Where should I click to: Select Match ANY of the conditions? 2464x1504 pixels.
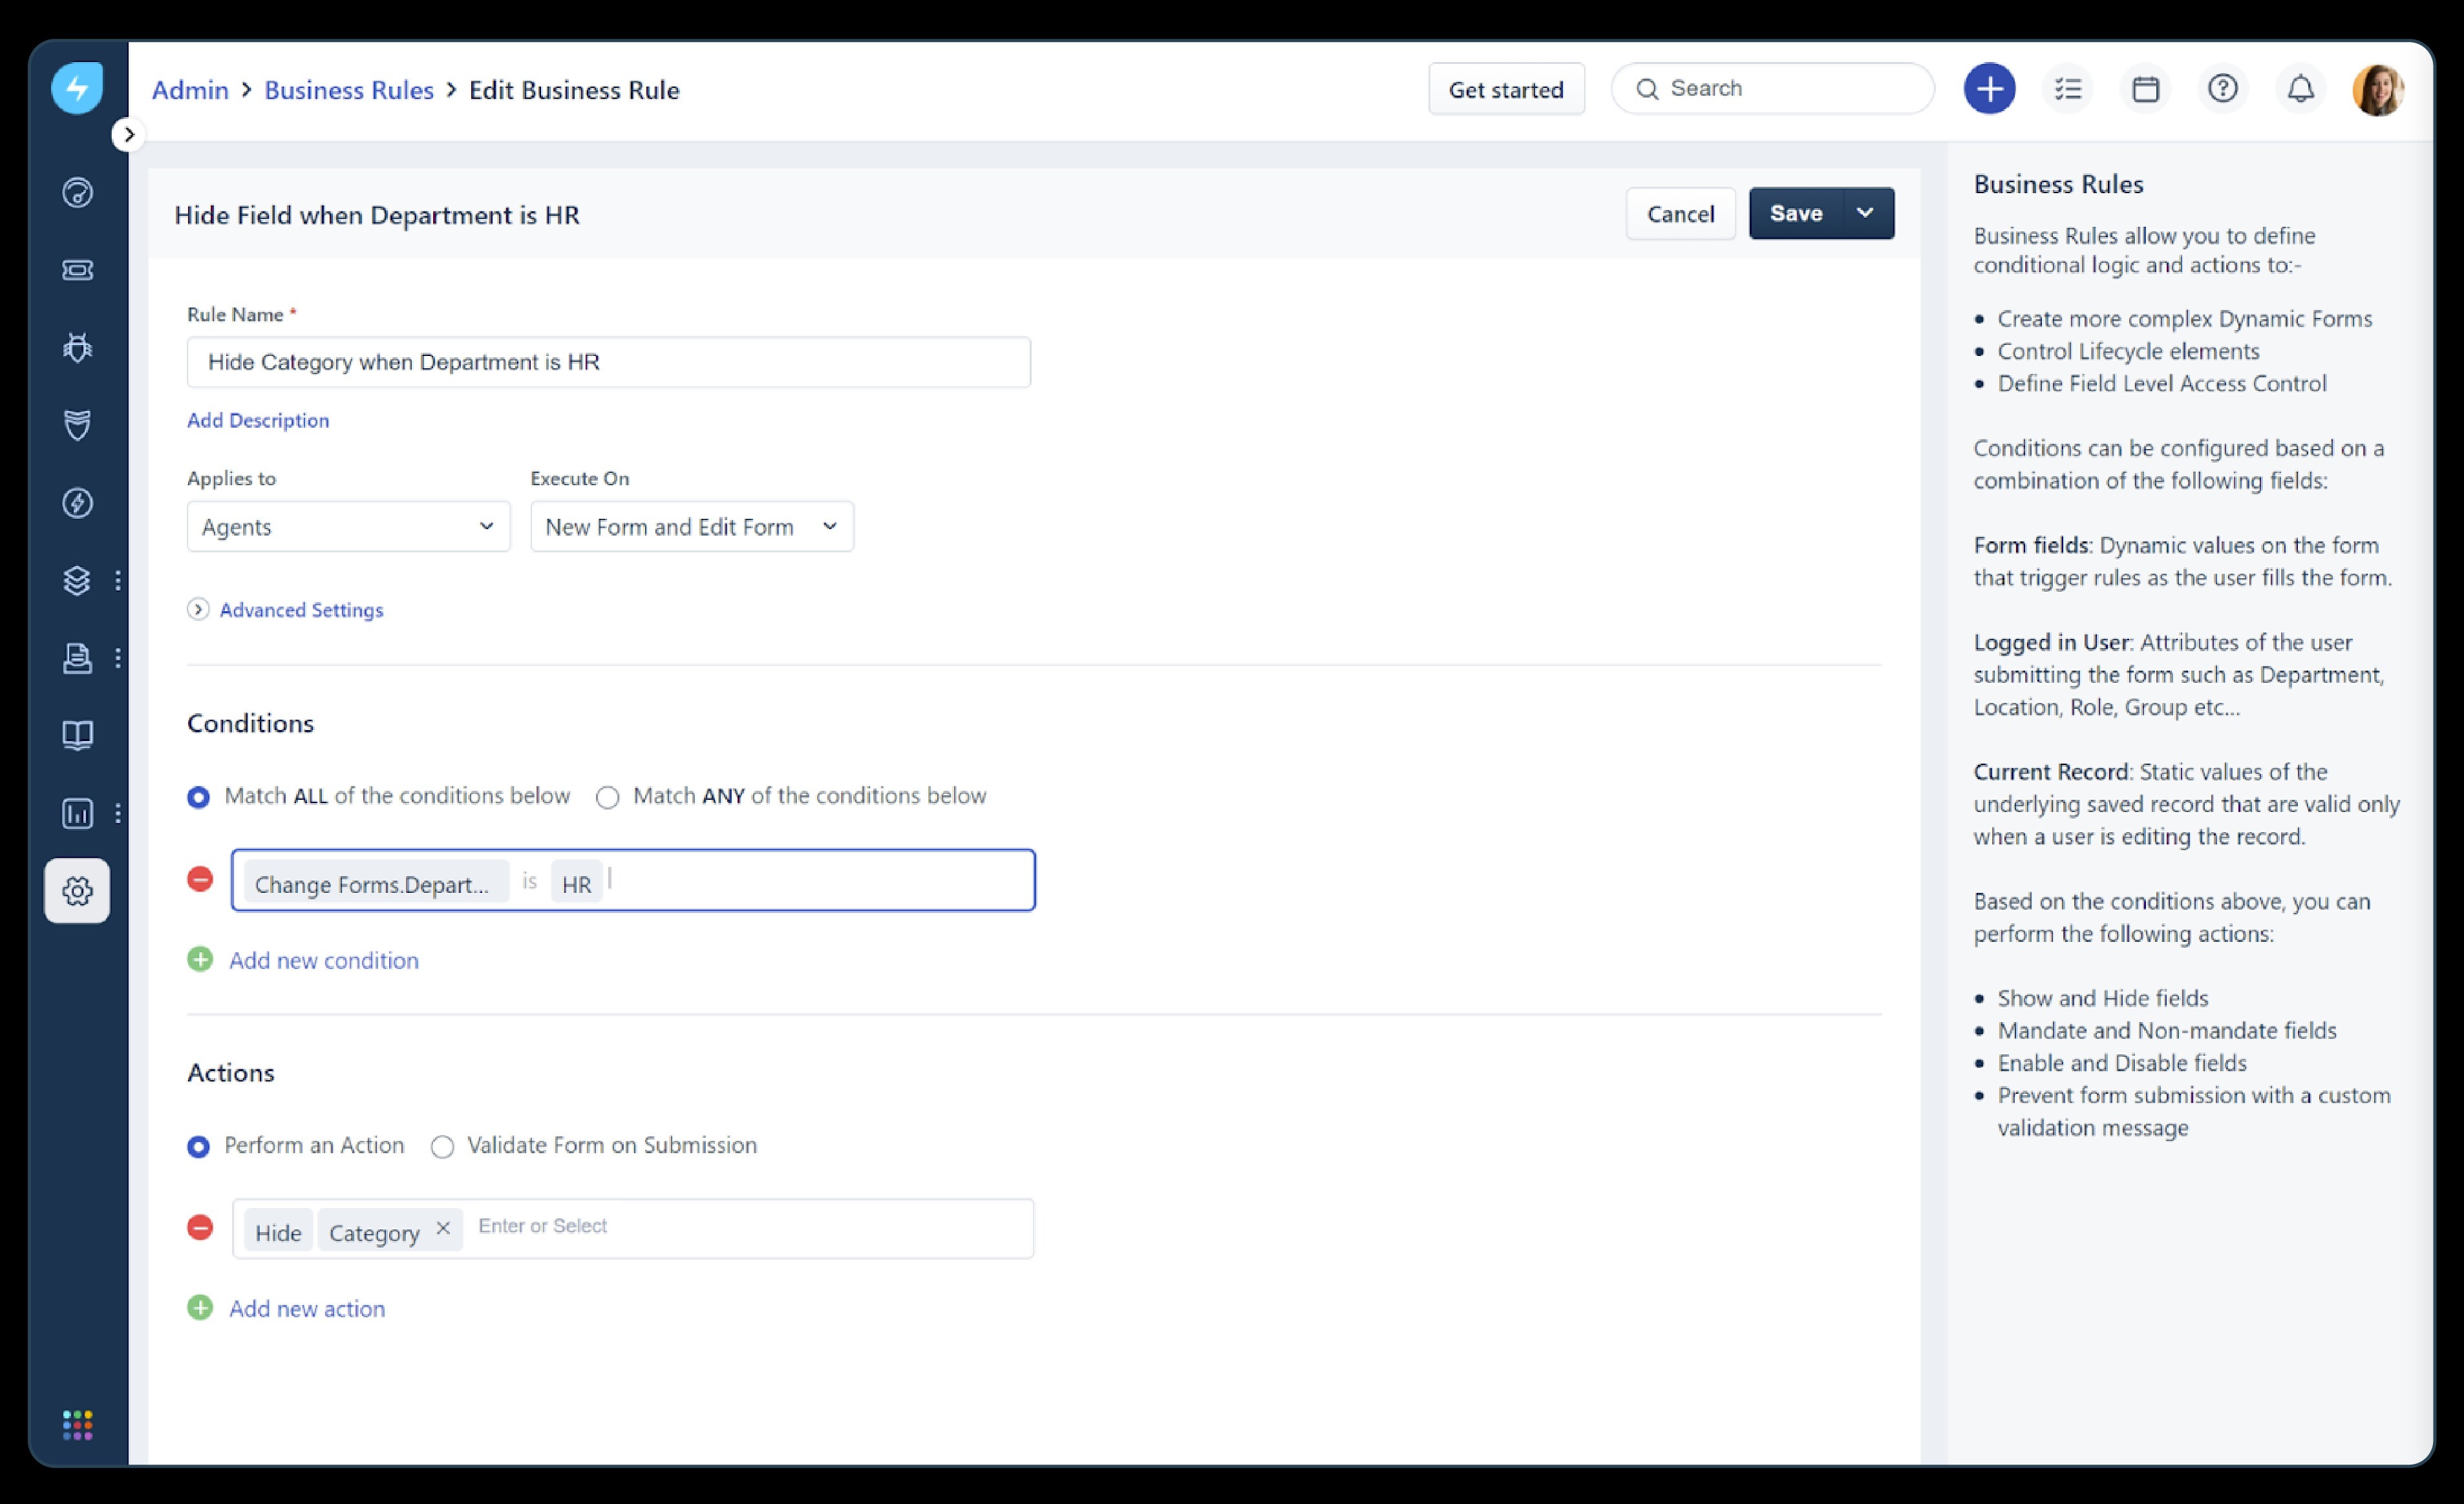(x=608, y=797)
